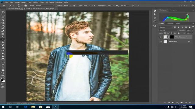Open the Flow slider arrow
The height and width of the screenshot is (109, 195).
click(89, 5)
